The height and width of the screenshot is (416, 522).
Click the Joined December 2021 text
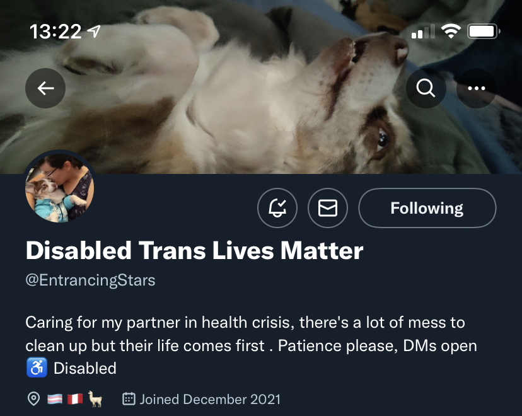(210, 400)
